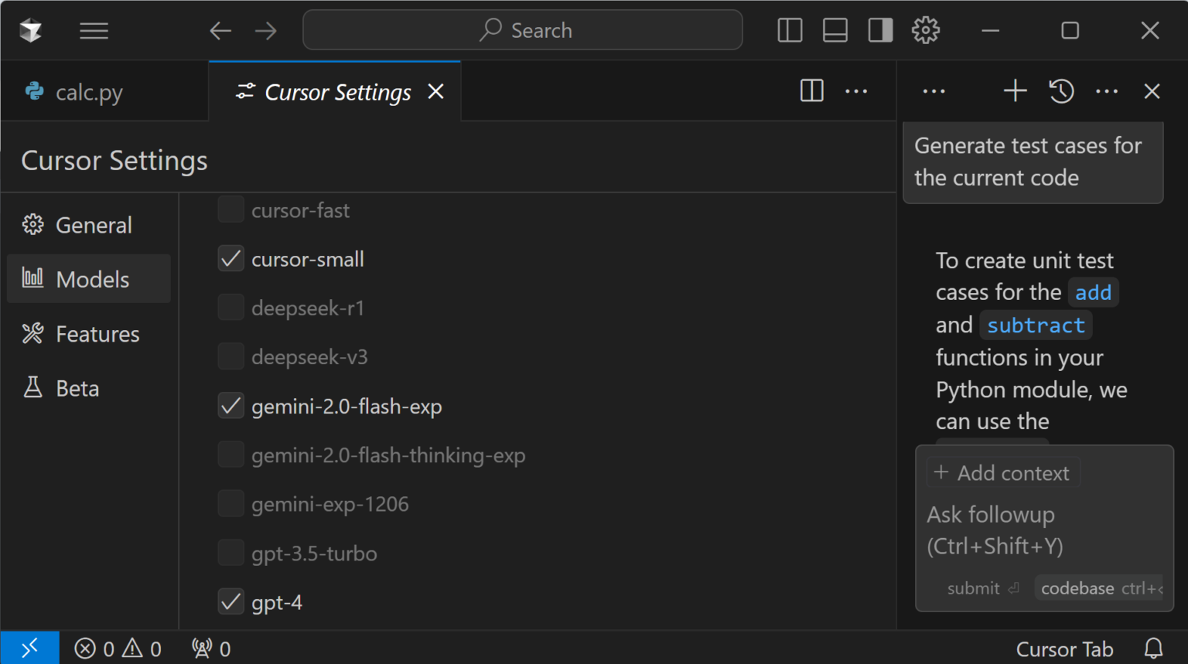Click inside the Search field

click(x=522, y=30)
